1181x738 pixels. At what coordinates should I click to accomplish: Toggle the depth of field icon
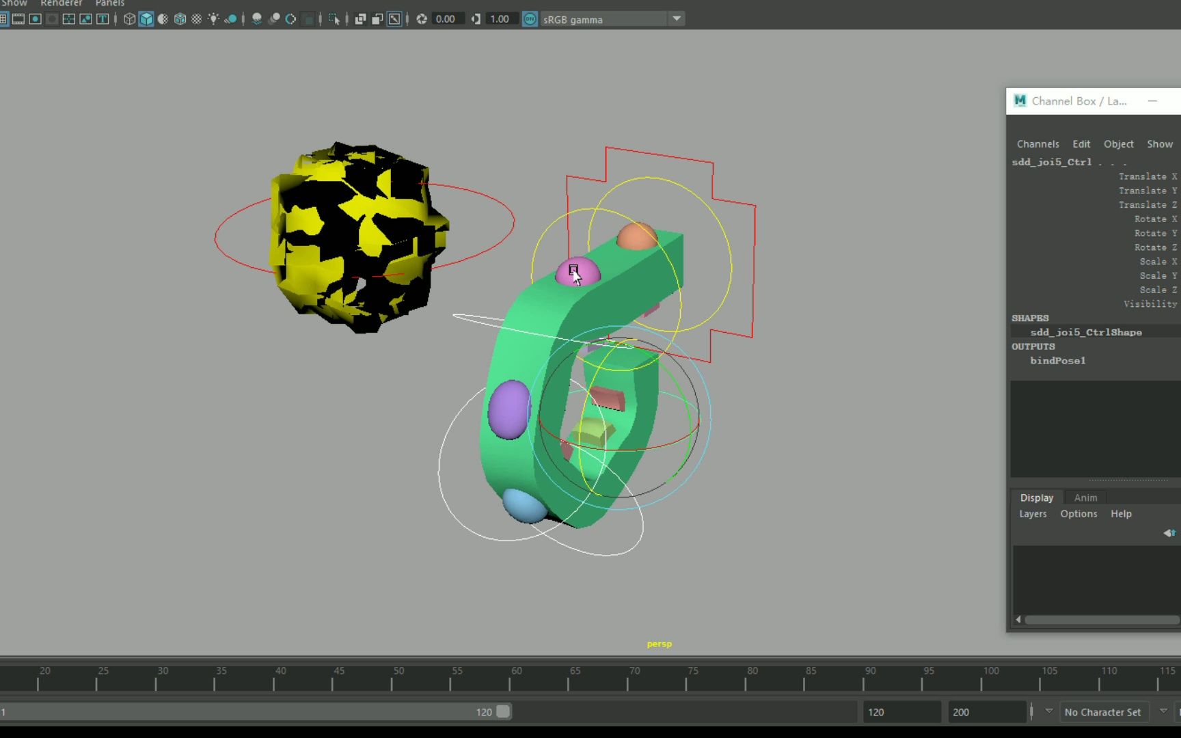(308, 19)
